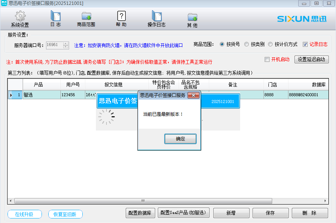Click the 商品范围 folder icon
Viewport: 336px width, 223px height.
coord(86,16)
